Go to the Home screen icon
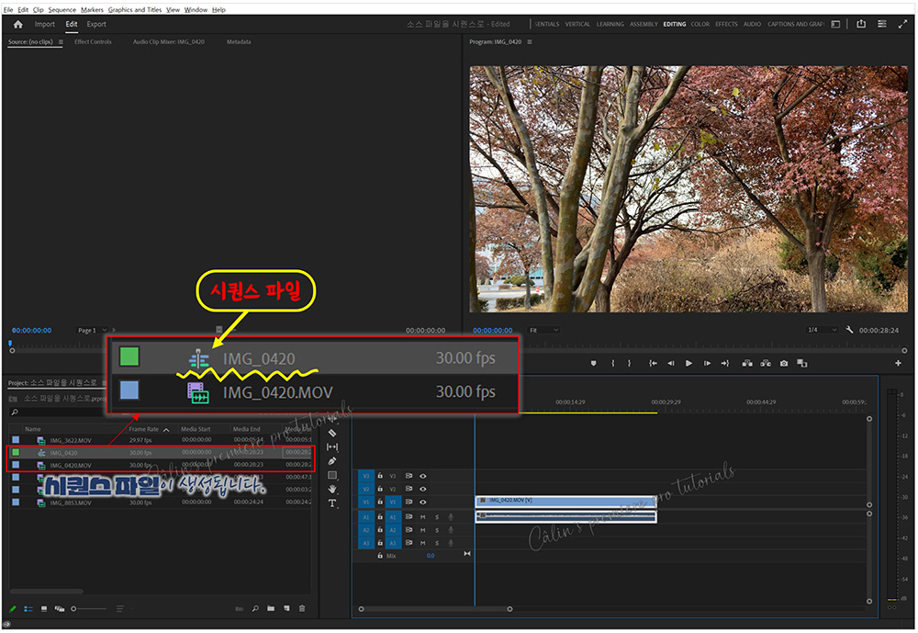The image size is (918, 633). [x=18, y=24]
